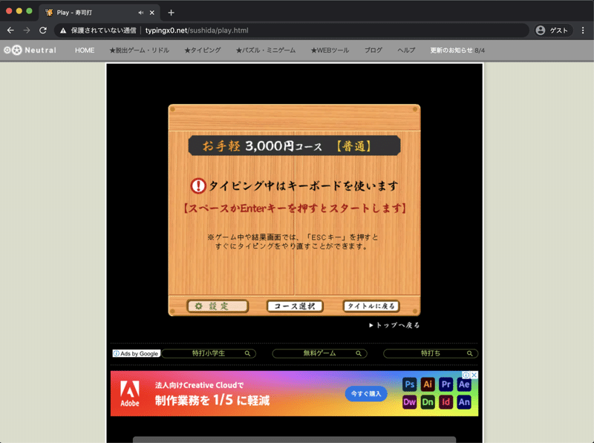The width and height of the screenshot is (594, 443).
Task: Click the ad info icon
Action: click(466, 375)
